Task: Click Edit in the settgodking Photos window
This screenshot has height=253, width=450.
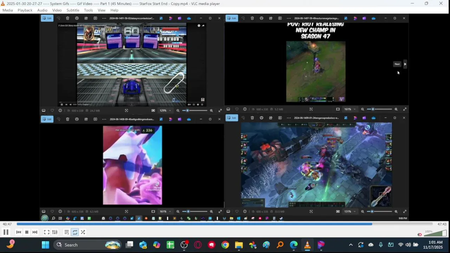Action: tap(47, 119)
